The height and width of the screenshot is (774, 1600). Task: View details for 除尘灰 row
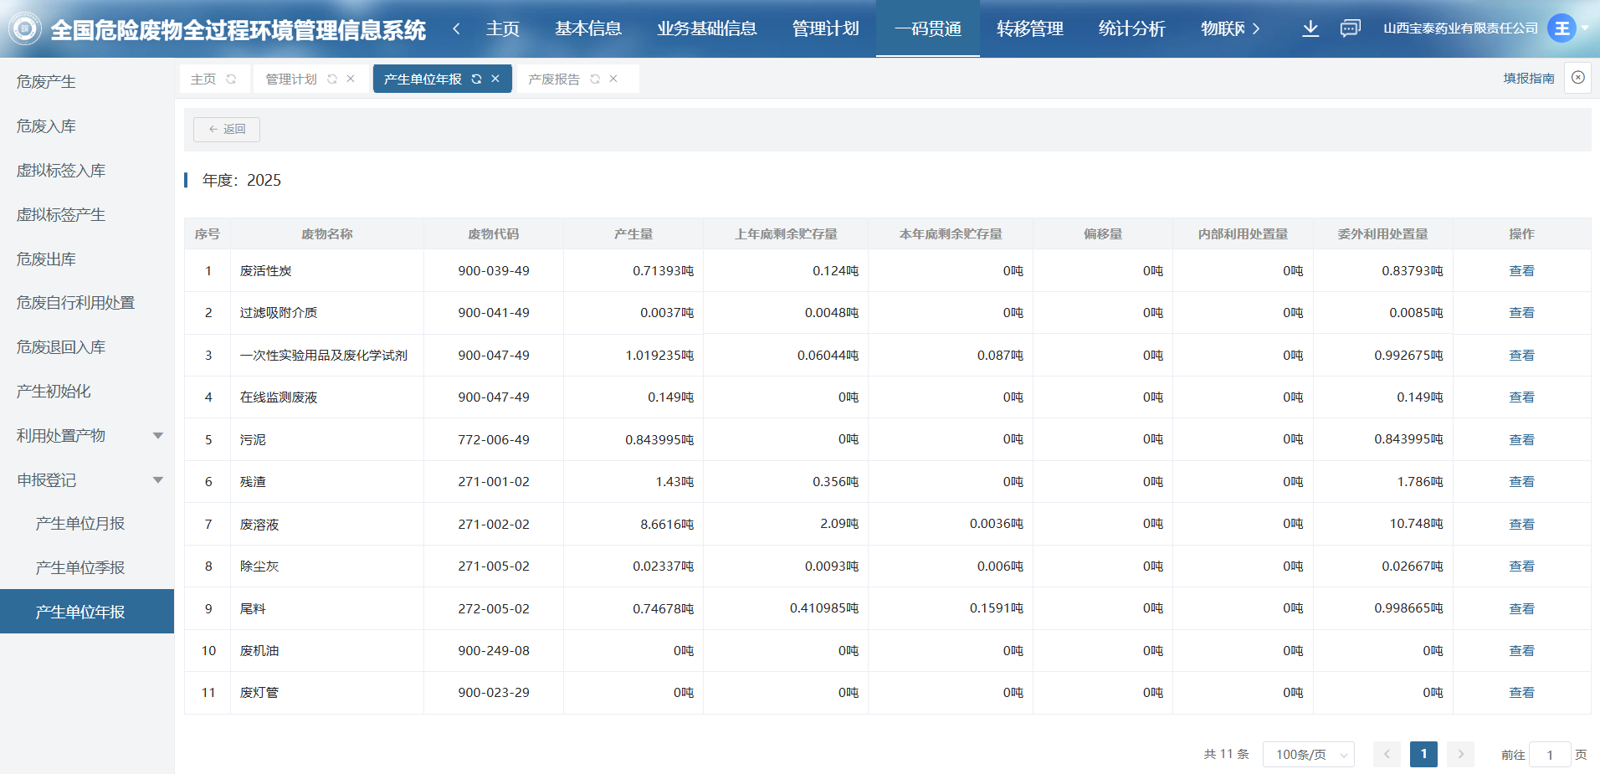(1521, 566)
